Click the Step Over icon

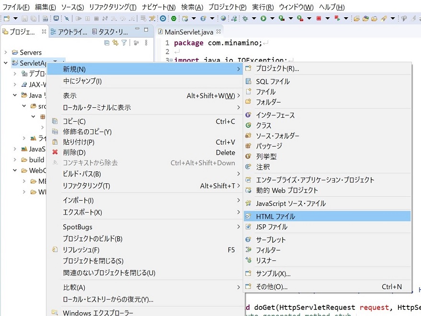pos(123,18)
